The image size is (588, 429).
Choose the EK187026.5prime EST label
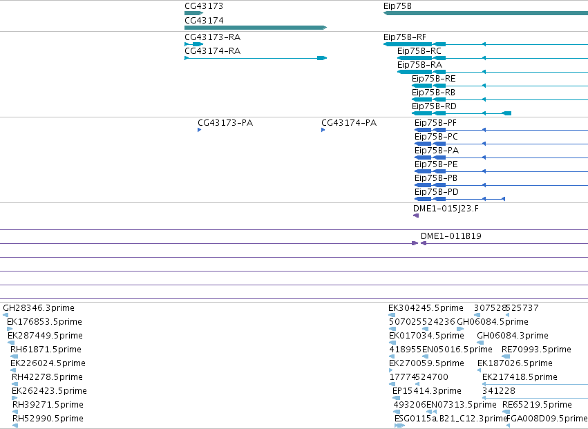coord(515,363)
